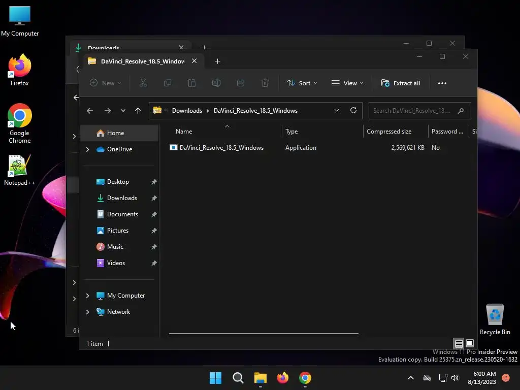Open the network tray icon
Viewport: 520px width, 390px height.
coord(443,378)
